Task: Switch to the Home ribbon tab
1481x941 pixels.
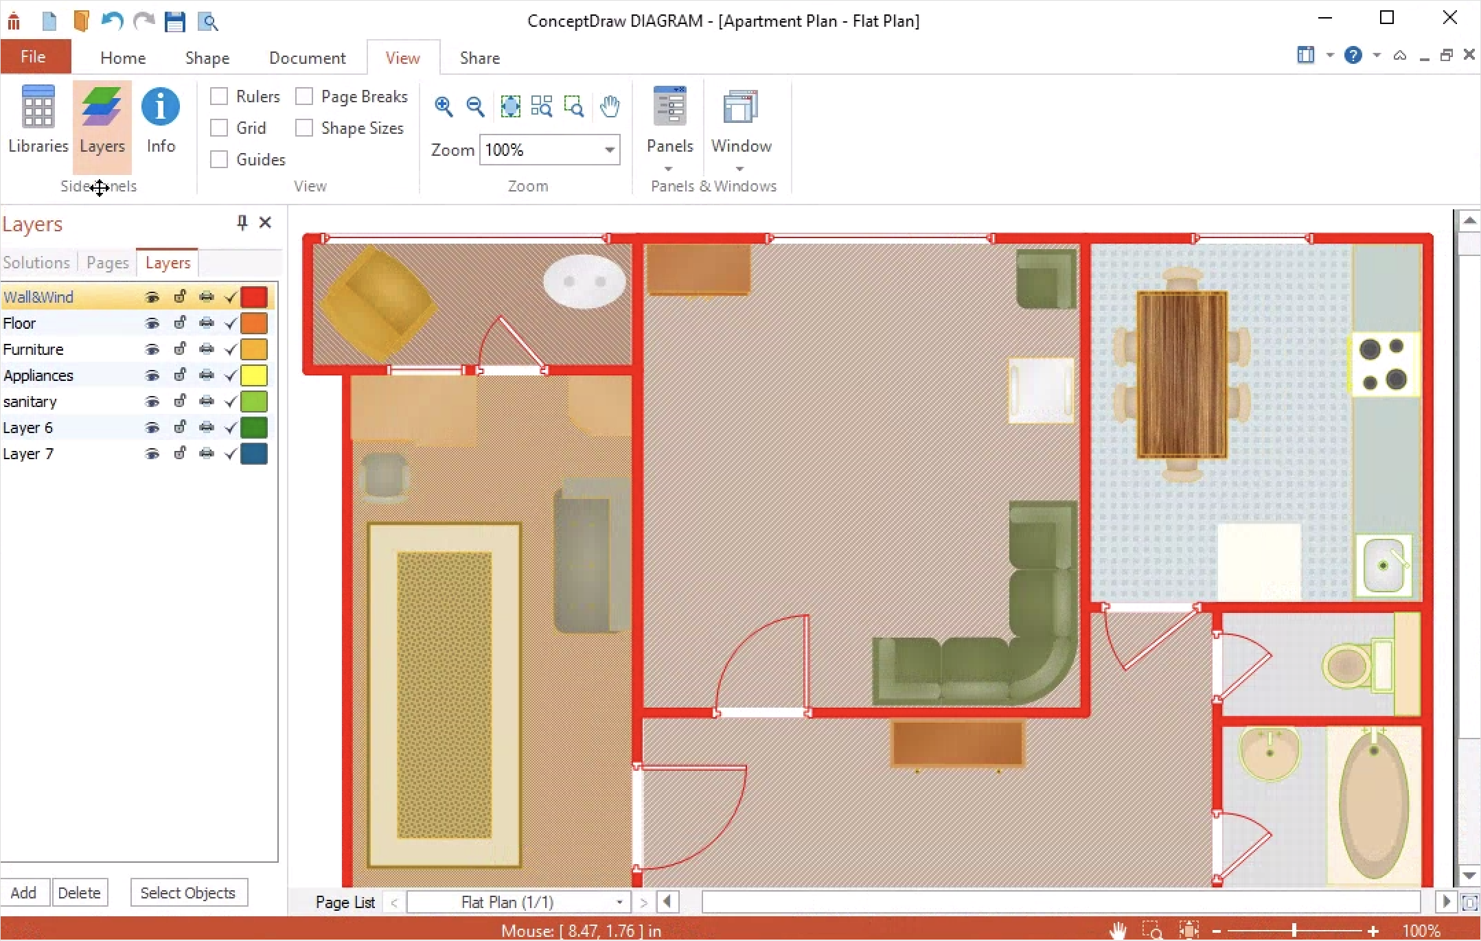Action: pos(123,58)
